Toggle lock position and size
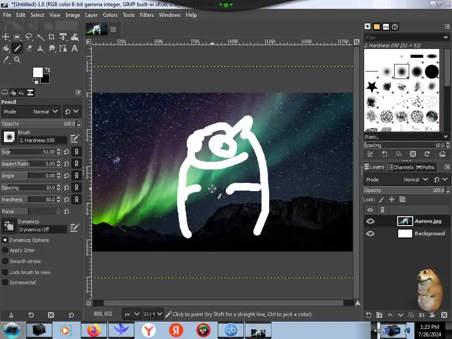The width and height of the screenshot is (452, 339). pos(392,199)
